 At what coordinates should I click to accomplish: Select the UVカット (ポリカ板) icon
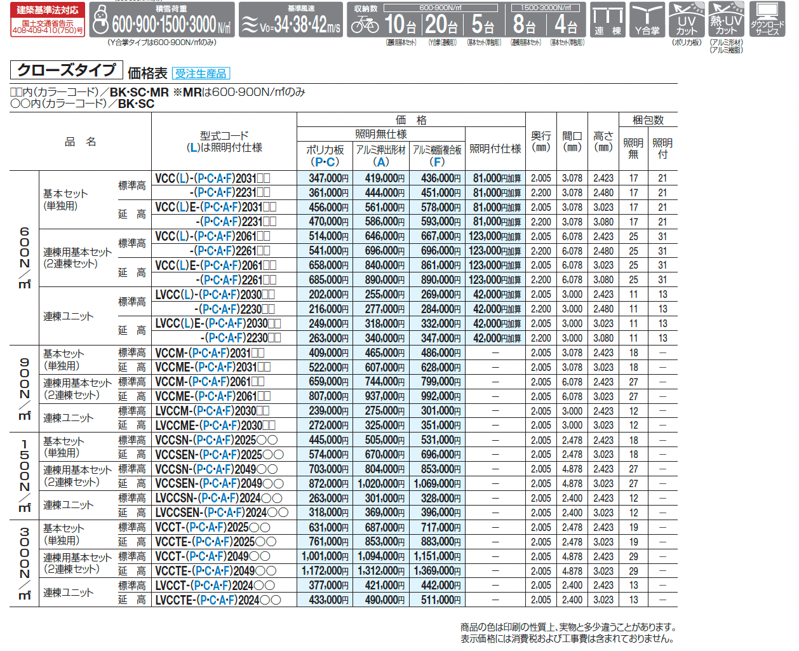(x=685, y=19)
